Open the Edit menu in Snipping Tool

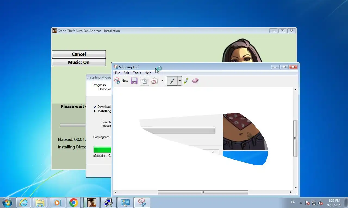click(x=126, y=73)
